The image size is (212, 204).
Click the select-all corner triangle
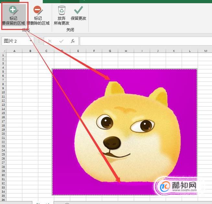pos(4,51)
